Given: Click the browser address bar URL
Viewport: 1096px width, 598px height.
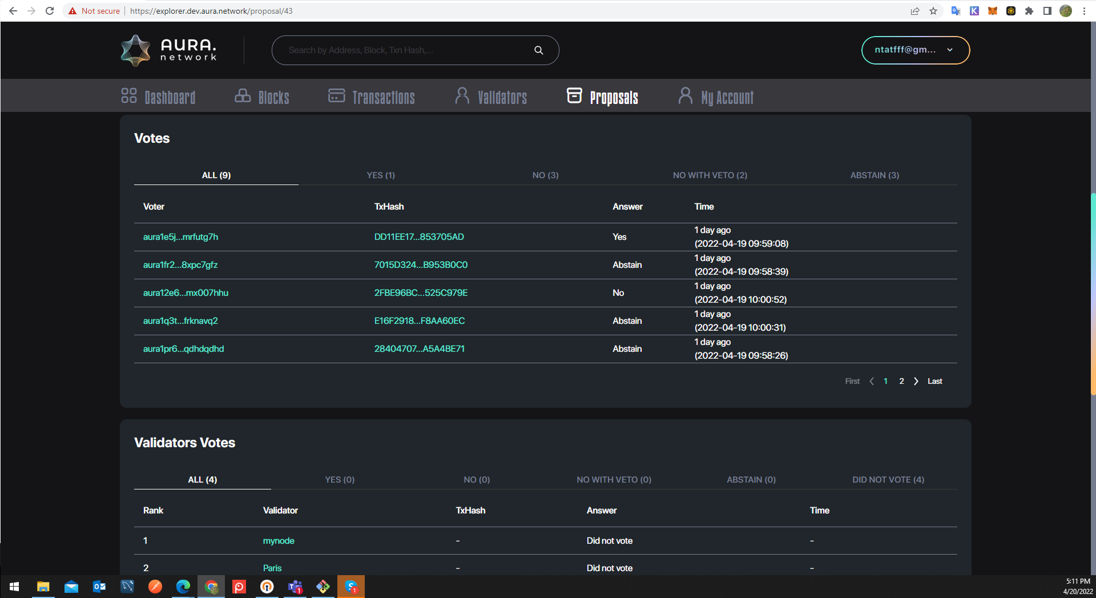Looking at the screenshot, I should coord(211,11).
